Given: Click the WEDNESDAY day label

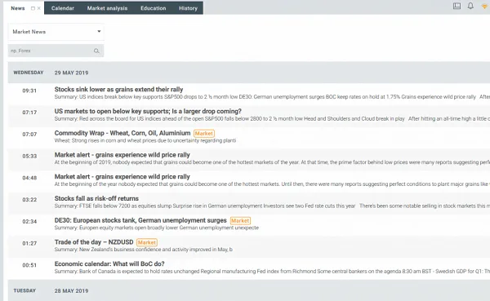Looking at the screenshot, I should pyautogui.click(x=29, y=73).
